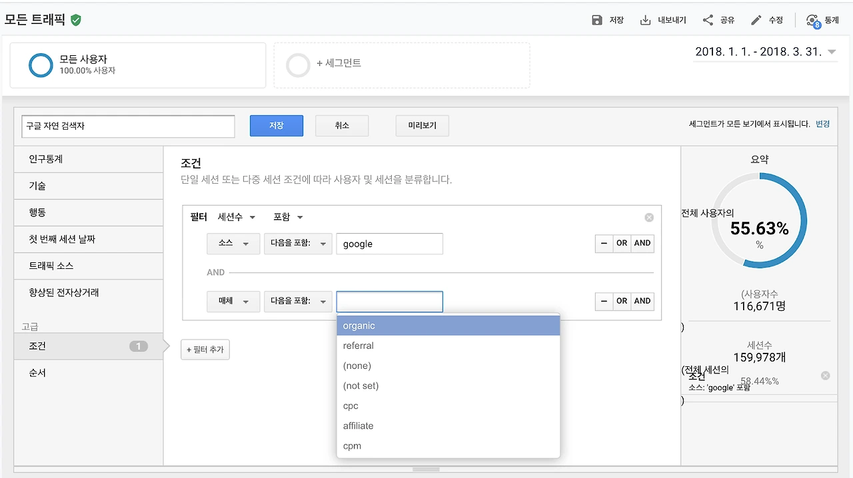Image resolution: width=853 pixels, height=478 pixels.
Task: Open the 인구통계 segment category
Action: (88, 159)
